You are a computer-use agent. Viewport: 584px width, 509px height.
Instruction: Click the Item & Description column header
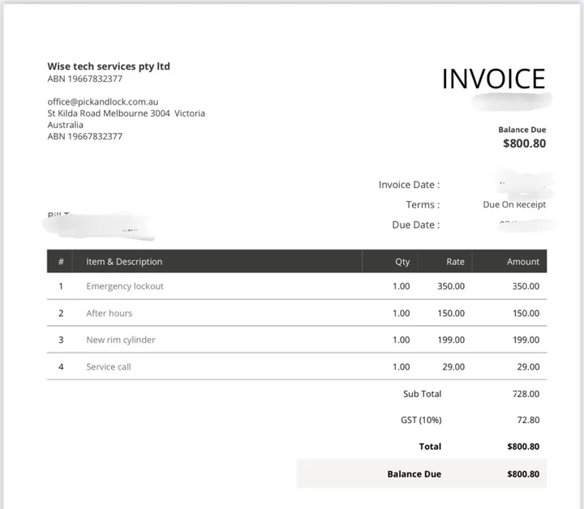pyautogui.click(x=124, y=262)
